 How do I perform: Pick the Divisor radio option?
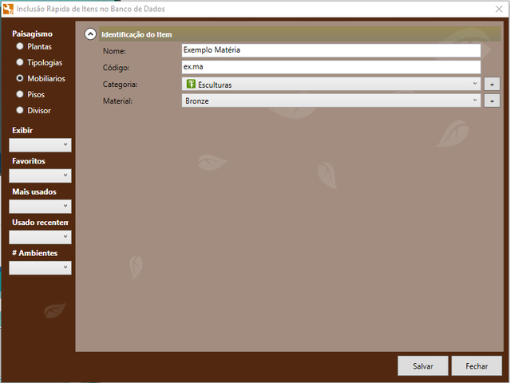pyautogui.click(x=20, y=110)
